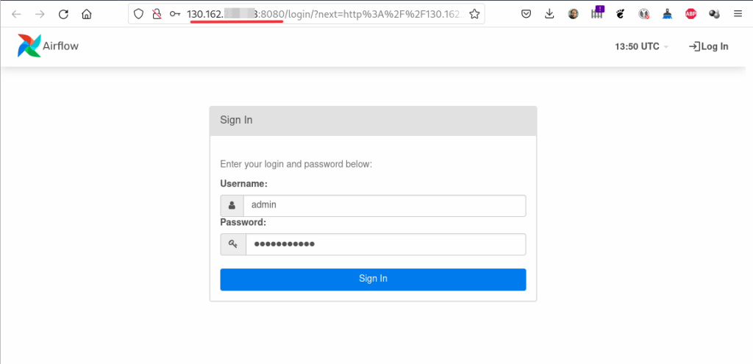Expand the 13:50 UTC timezone dropdown
This screenshot has height=364, width=753.
pos(641,46)
